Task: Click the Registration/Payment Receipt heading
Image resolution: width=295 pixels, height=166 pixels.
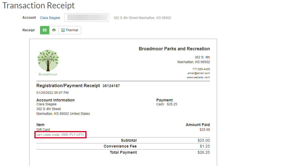Action: 68,86
